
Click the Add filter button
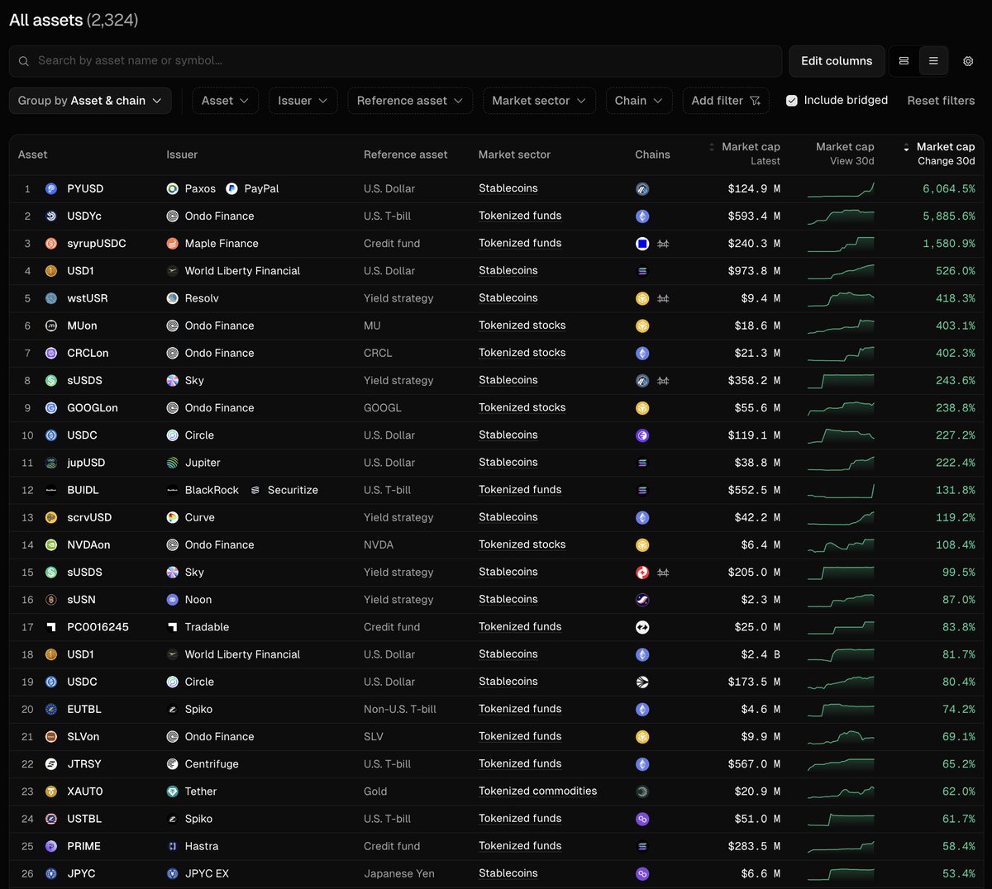(726, 101)
